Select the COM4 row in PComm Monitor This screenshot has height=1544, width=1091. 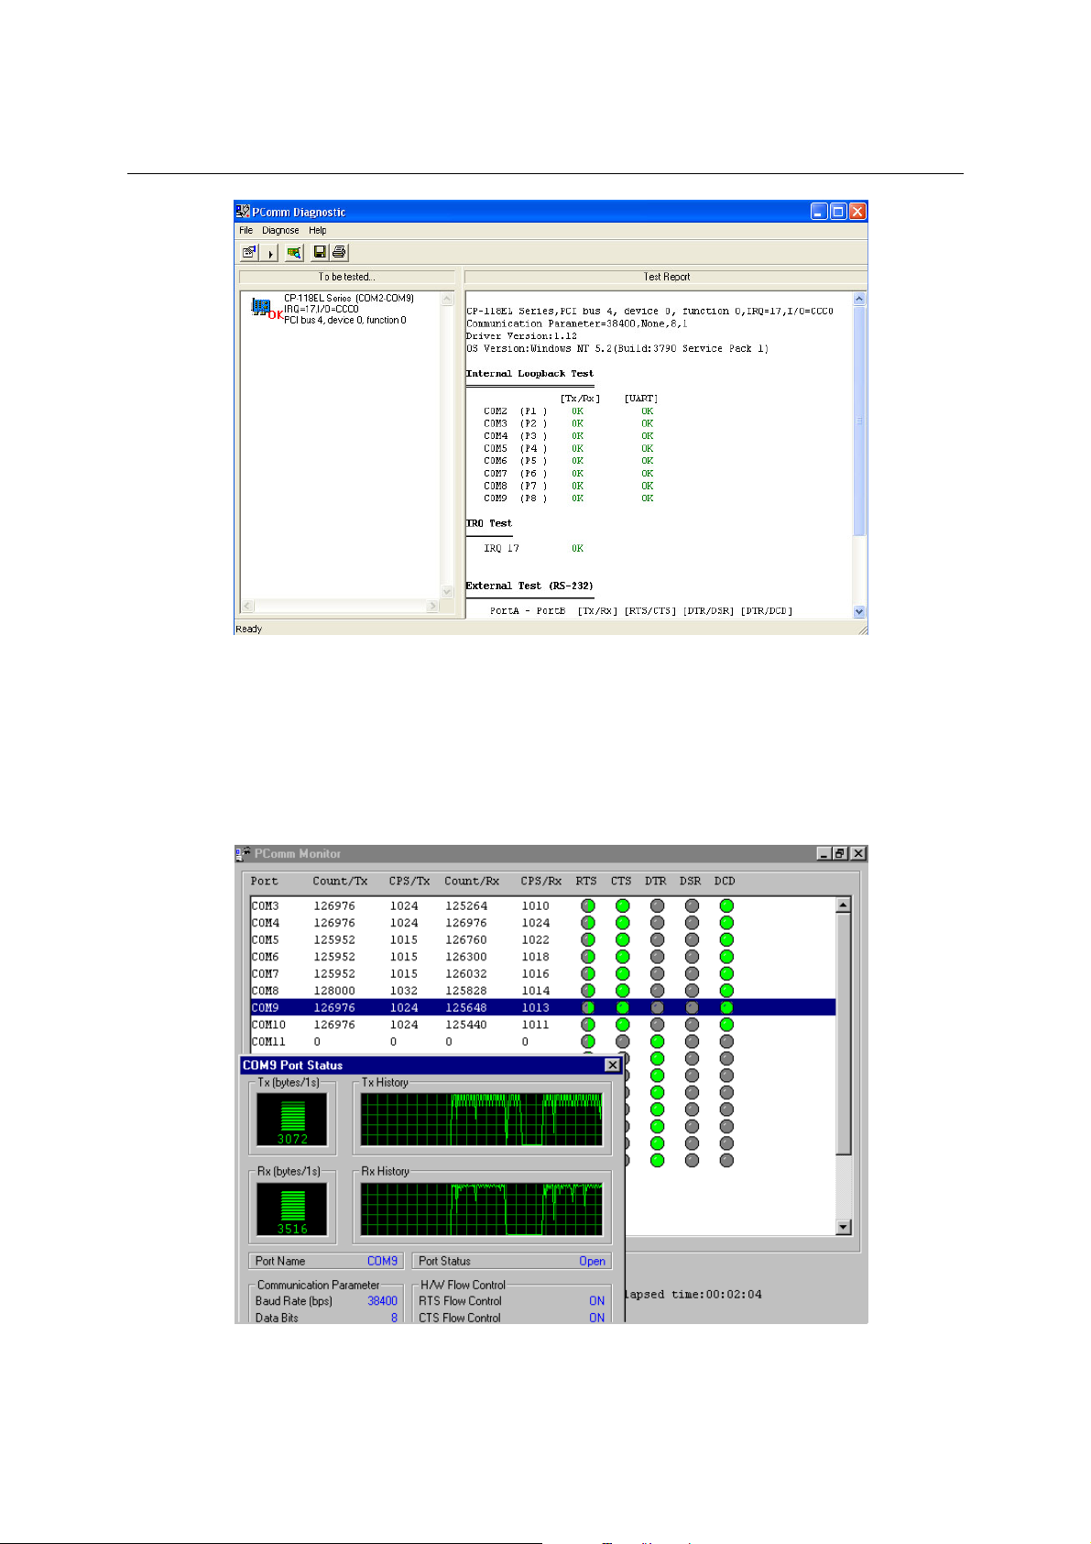click(542, 923)
